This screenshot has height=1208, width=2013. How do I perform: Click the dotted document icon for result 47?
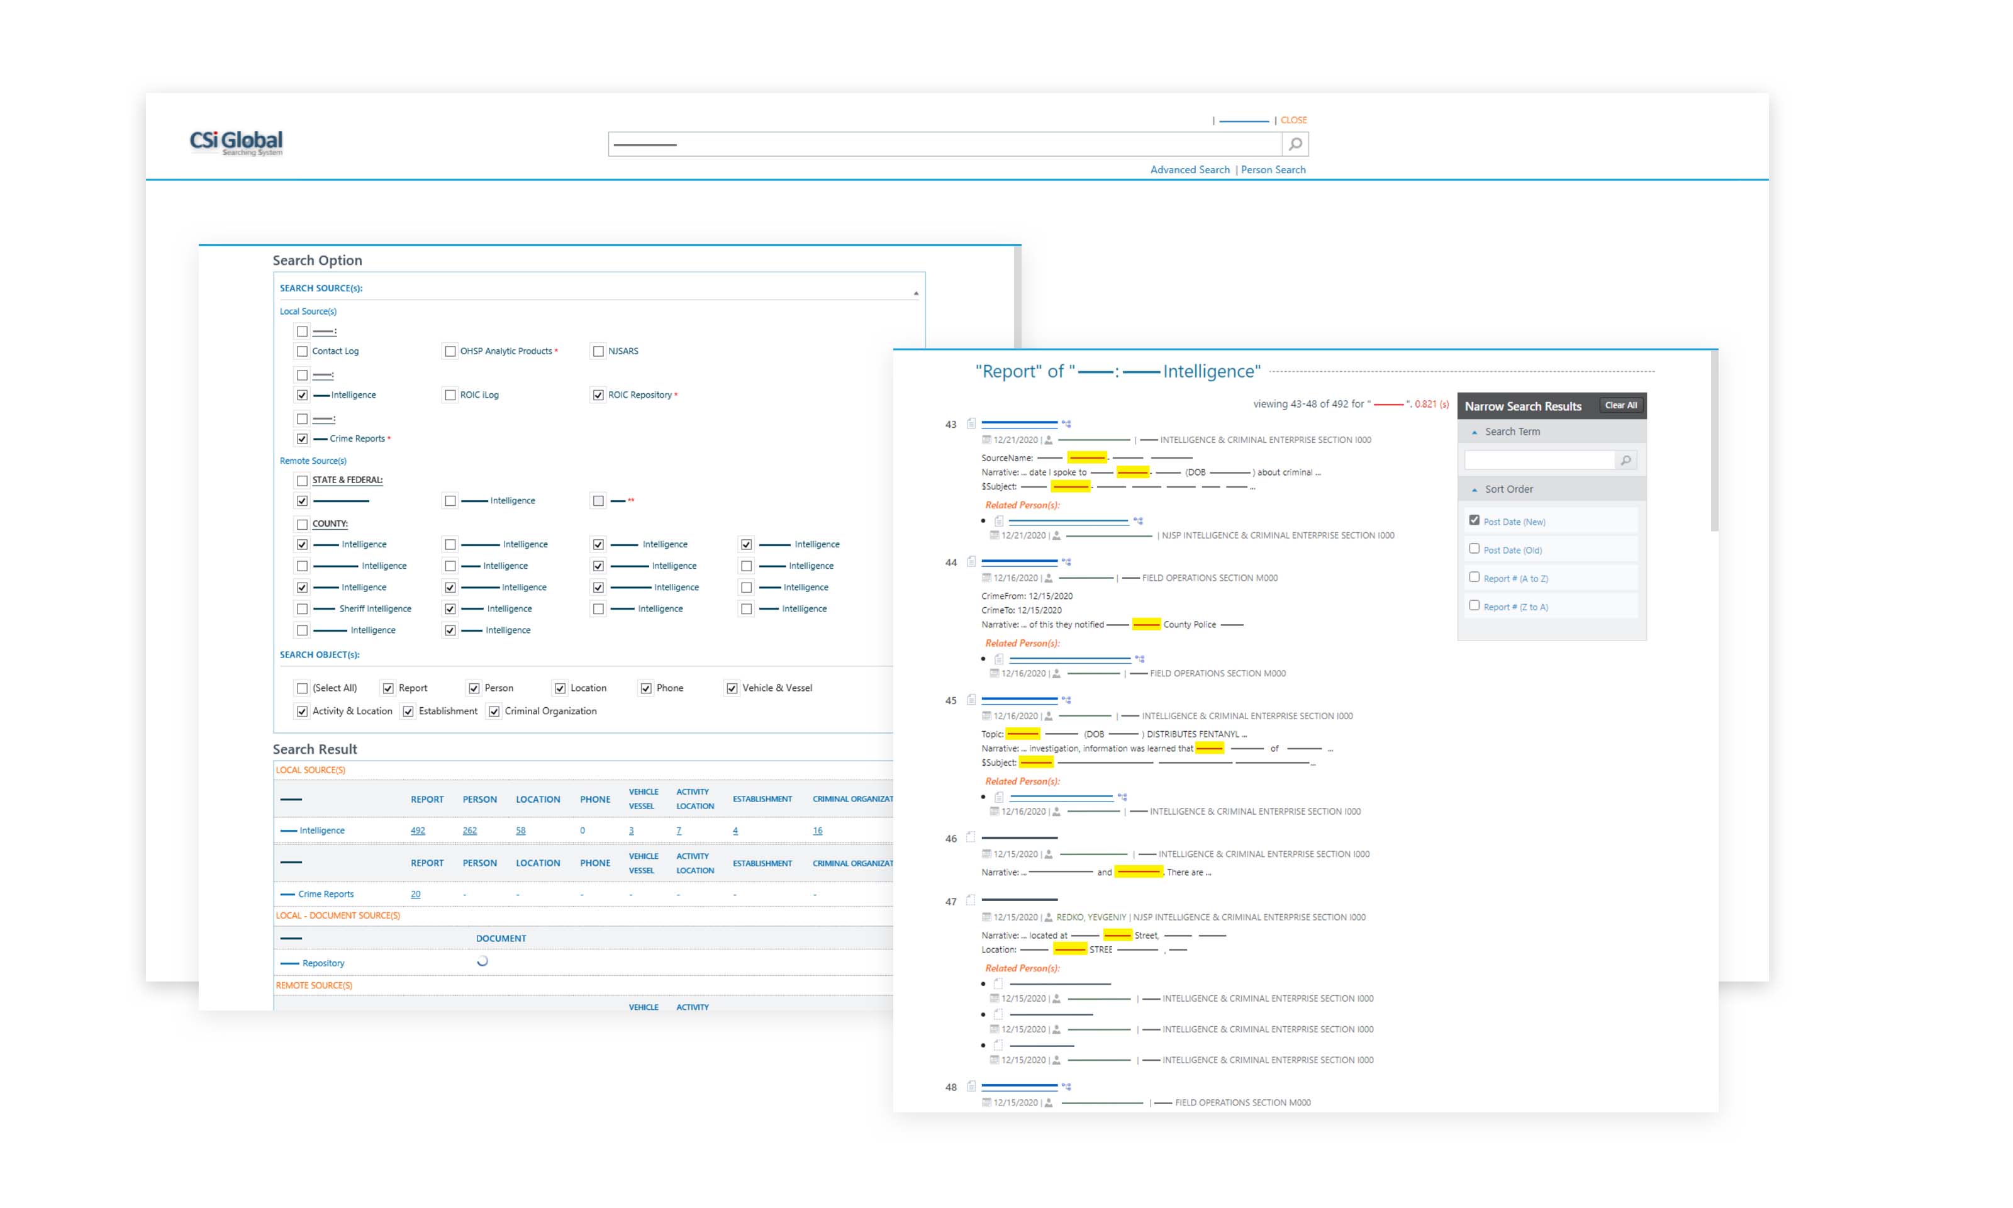pyautogui.click(x=971, y=901)
